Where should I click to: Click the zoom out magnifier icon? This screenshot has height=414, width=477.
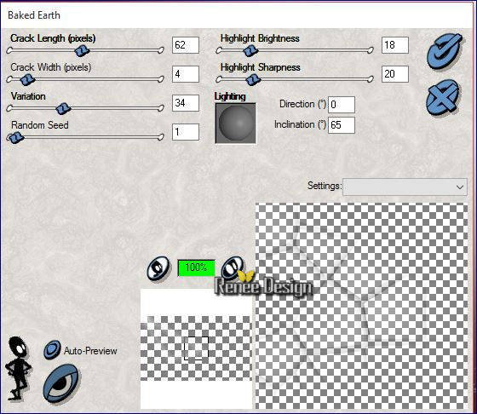coord(158,268)
